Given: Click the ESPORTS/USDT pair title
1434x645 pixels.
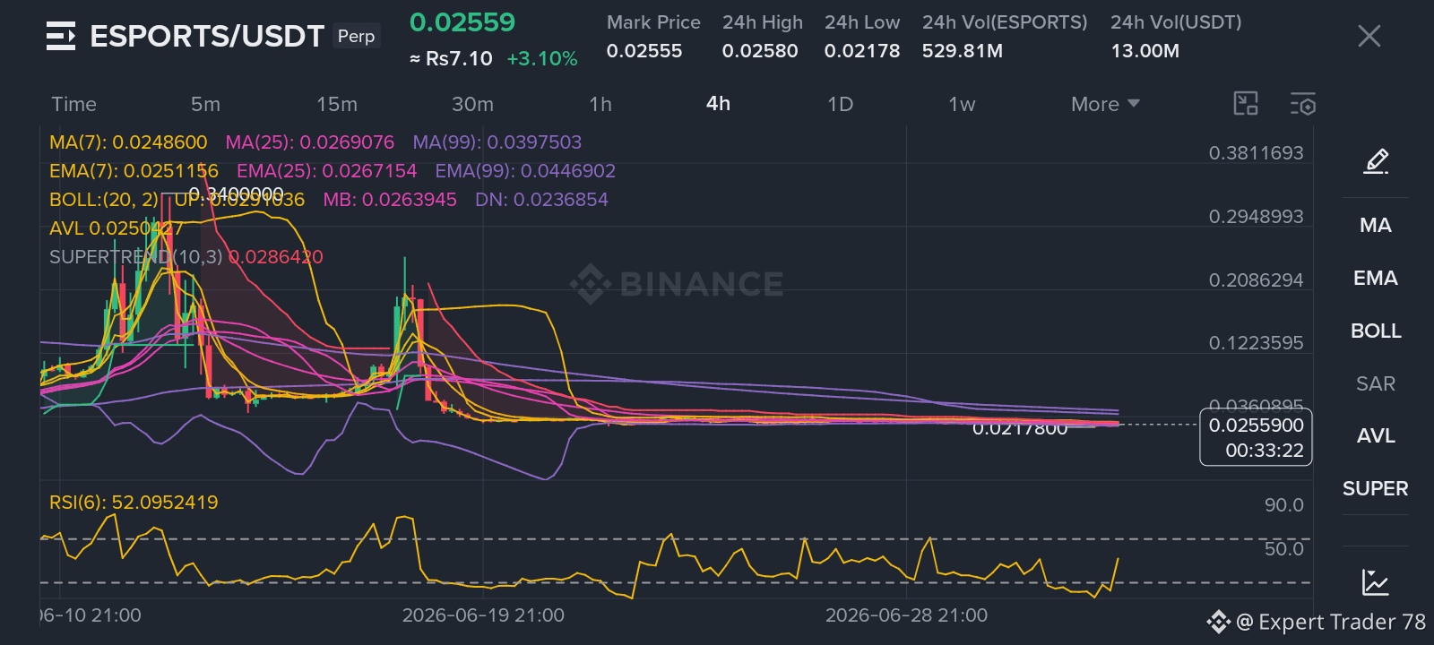Looking at the screenshot, I should (x=206, y=36).
